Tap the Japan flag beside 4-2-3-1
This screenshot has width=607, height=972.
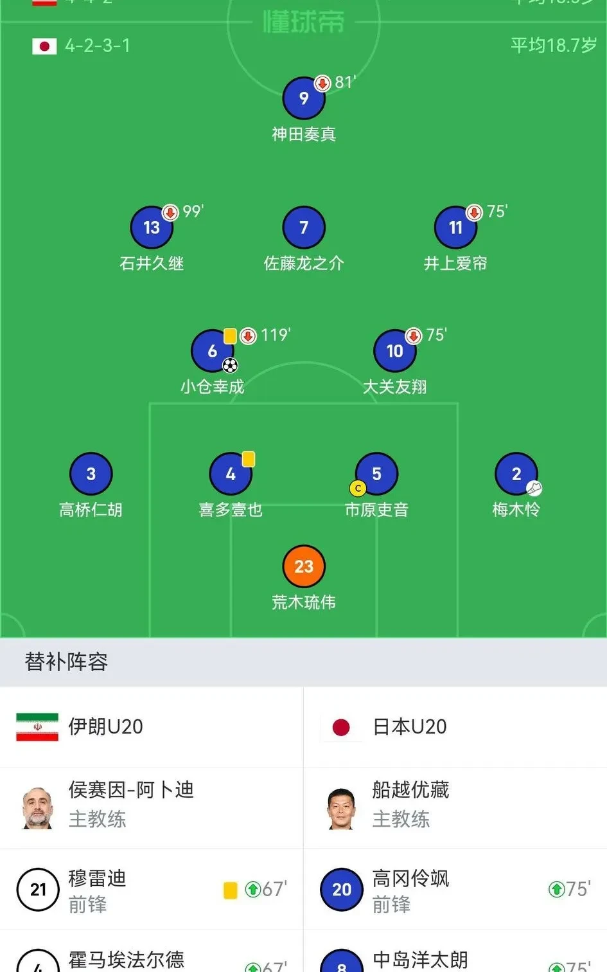[44, 46]
